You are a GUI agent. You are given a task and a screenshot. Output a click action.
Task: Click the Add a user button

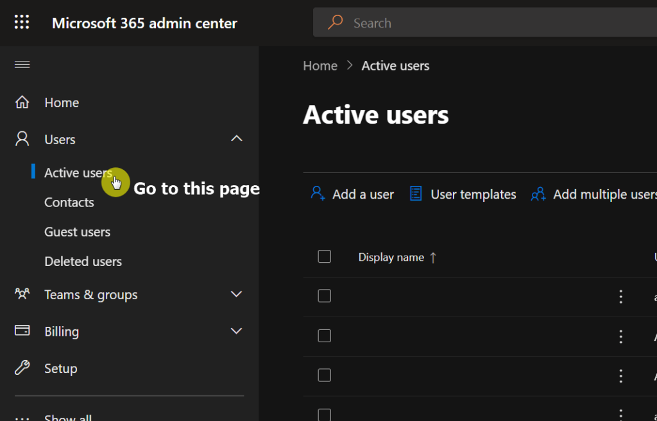point(352,194)
